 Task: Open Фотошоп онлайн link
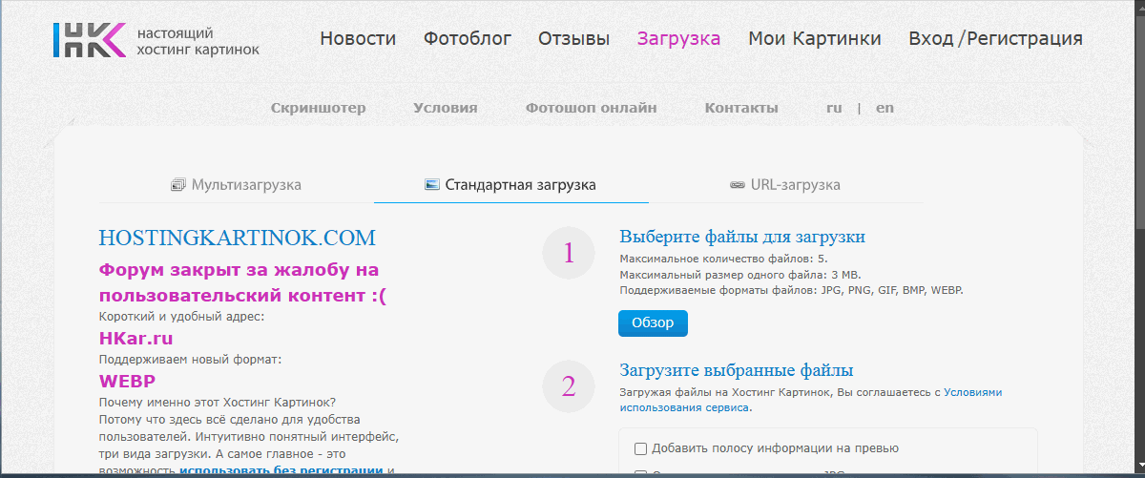tap(591, 108)
